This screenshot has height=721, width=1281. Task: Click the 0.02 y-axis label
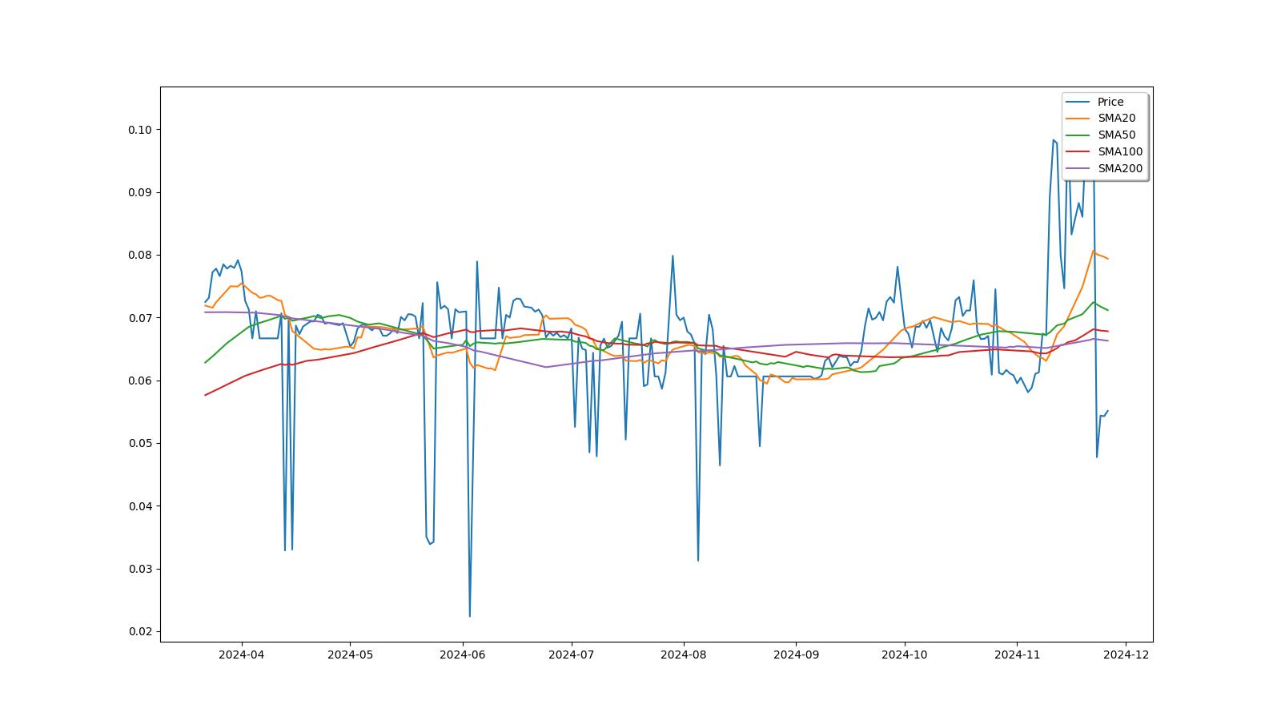click(x=140, y=631)
